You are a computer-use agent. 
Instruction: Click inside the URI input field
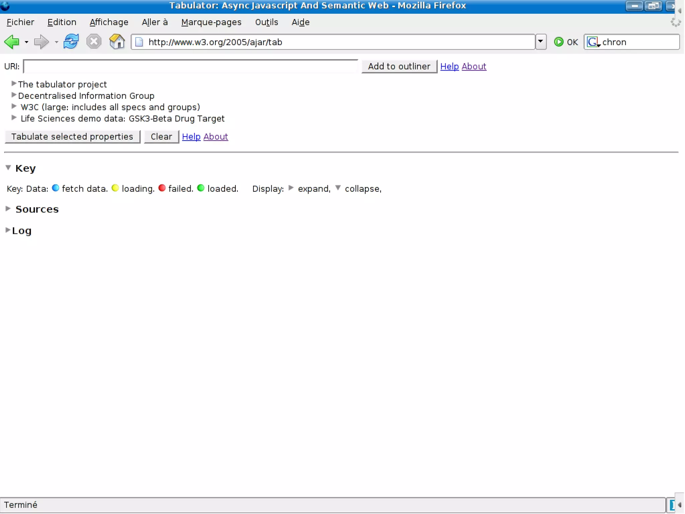191,66
